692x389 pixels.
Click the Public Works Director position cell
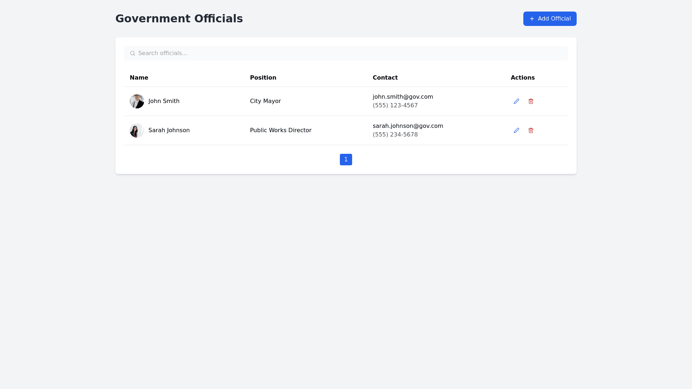click(280, 130)
